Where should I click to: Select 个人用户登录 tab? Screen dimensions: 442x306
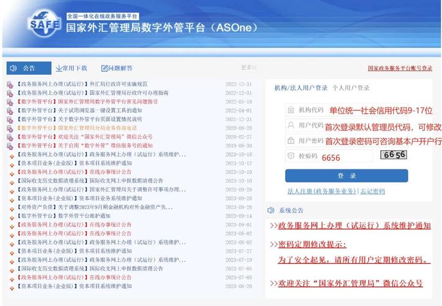coord(351,88)
